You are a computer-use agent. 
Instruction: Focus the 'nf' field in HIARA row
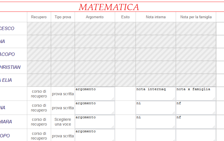tap(196, 122)
